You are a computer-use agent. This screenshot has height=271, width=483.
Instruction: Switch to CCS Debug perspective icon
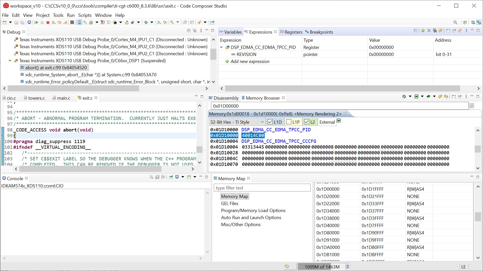(x=479, y=22)
